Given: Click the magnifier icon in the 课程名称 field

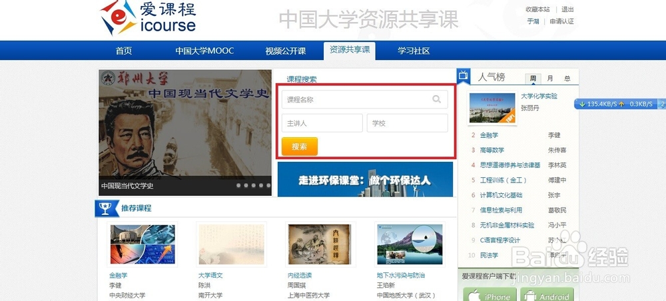Looking at the screenshot, I should (x=437, y=99).
